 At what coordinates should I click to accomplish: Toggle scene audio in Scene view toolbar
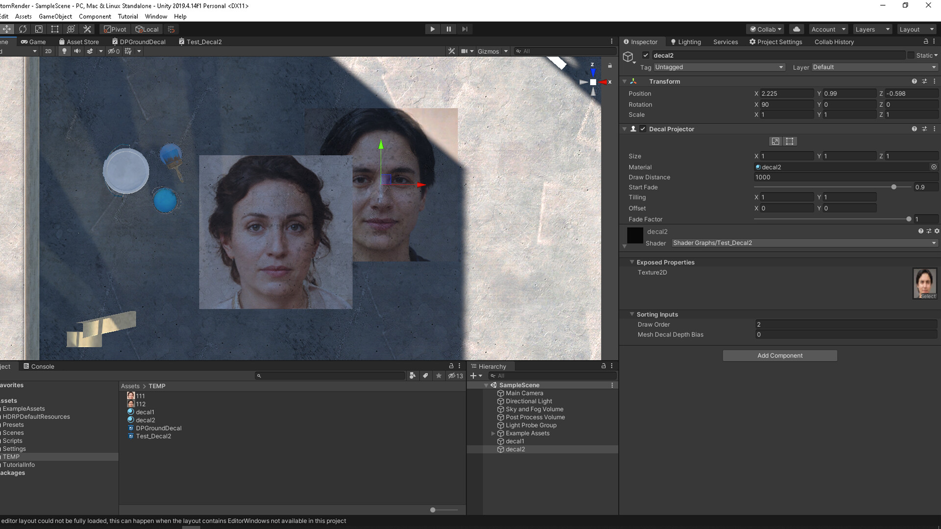pyautogui.click(x=78, y=51)
